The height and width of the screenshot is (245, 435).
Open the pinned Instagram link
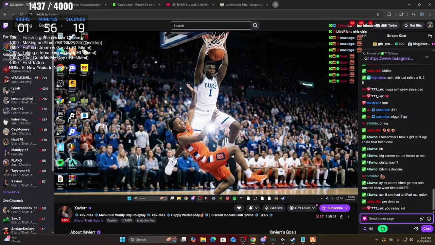coord(391,59)
